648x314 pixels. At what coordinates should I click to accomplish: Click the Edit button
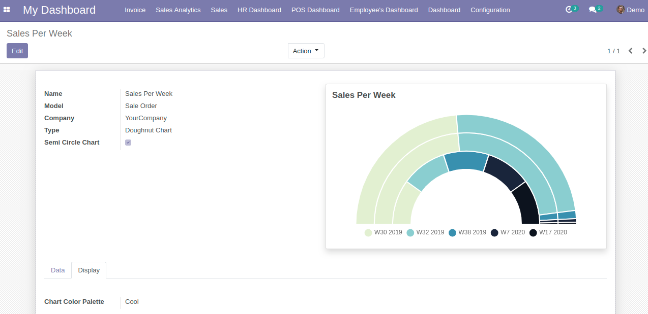[x=17, y=51]
